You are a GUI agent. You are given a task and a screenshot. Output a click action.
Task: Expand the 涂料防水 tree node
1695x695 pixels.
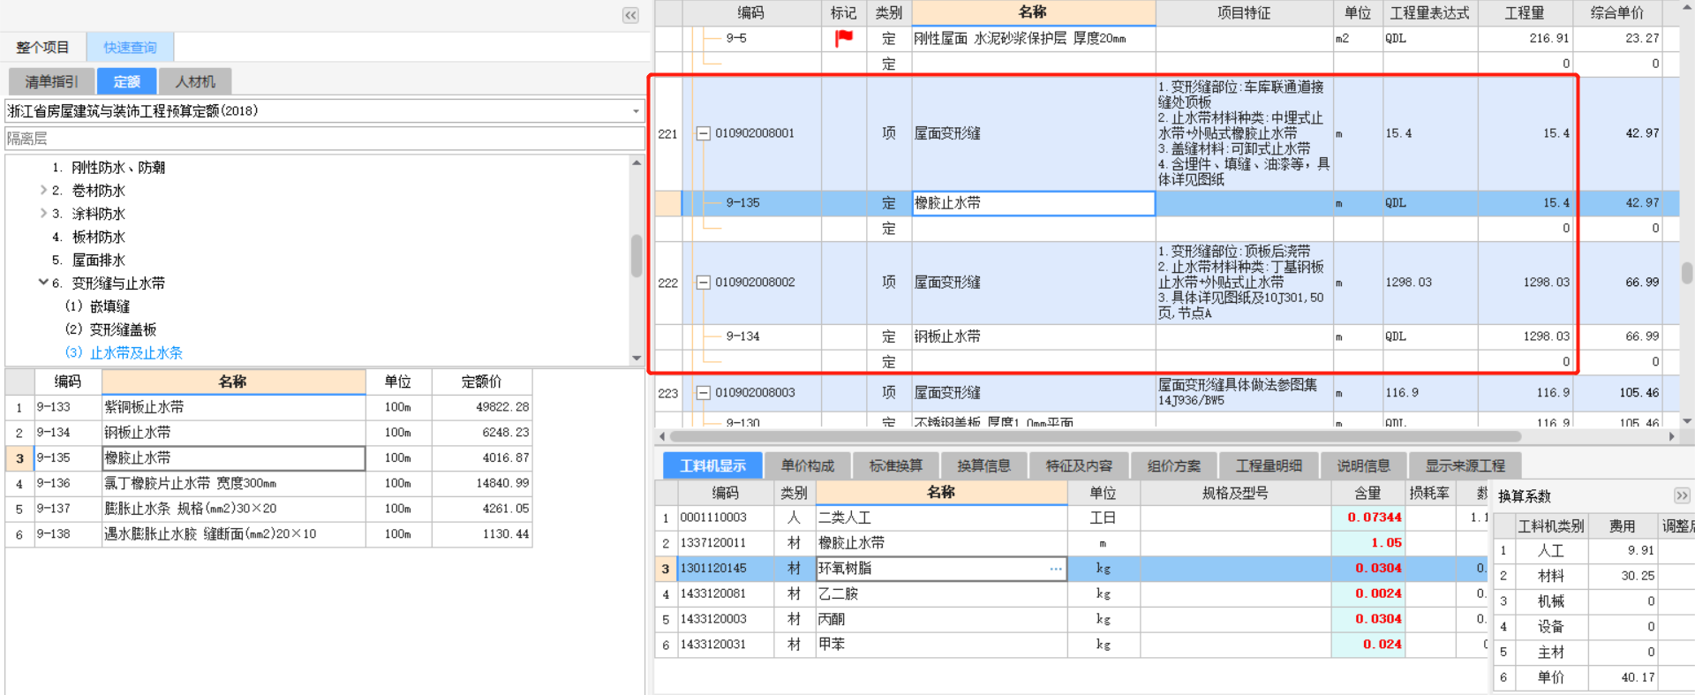[43, 213]
